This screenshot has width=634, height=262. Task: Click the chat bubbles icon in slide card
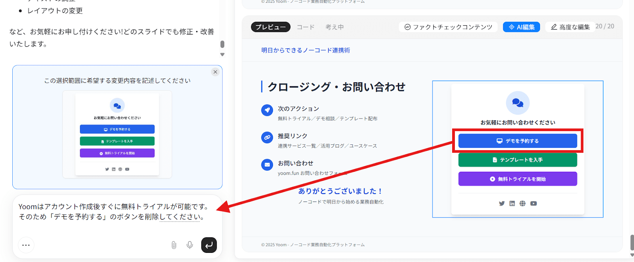click(x=518, y=103)
